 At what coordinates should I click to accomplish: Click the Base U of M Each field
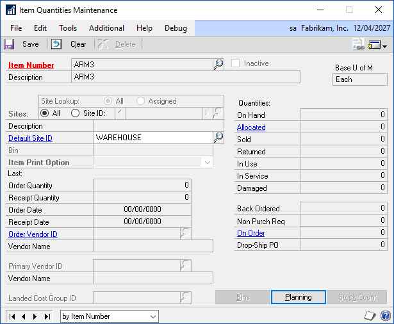point(360,79)
